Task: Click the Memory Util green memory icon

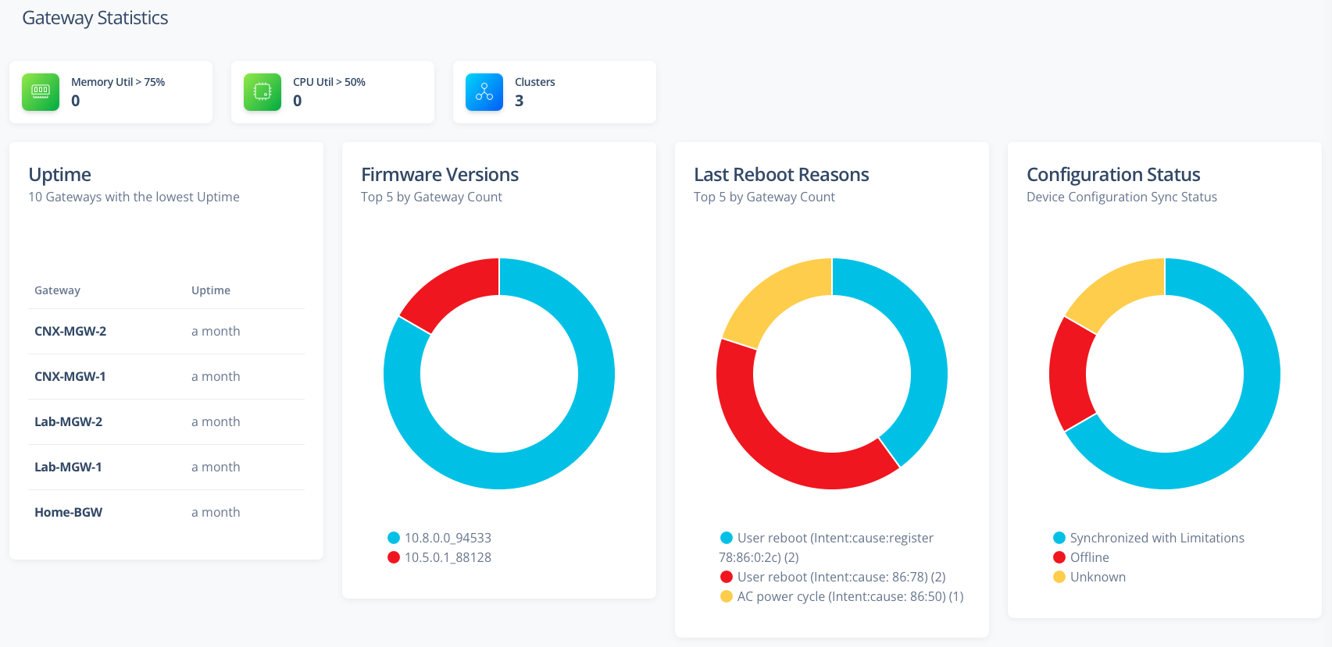Action: [41, 92]
